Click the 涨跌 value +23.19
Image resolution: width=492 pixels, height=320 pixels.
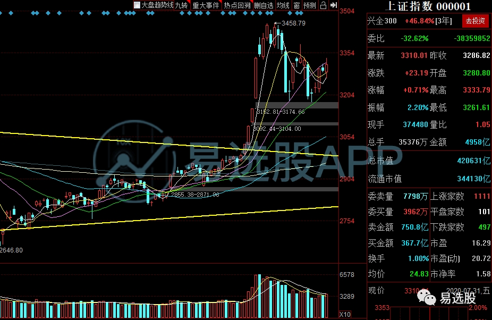417,73
